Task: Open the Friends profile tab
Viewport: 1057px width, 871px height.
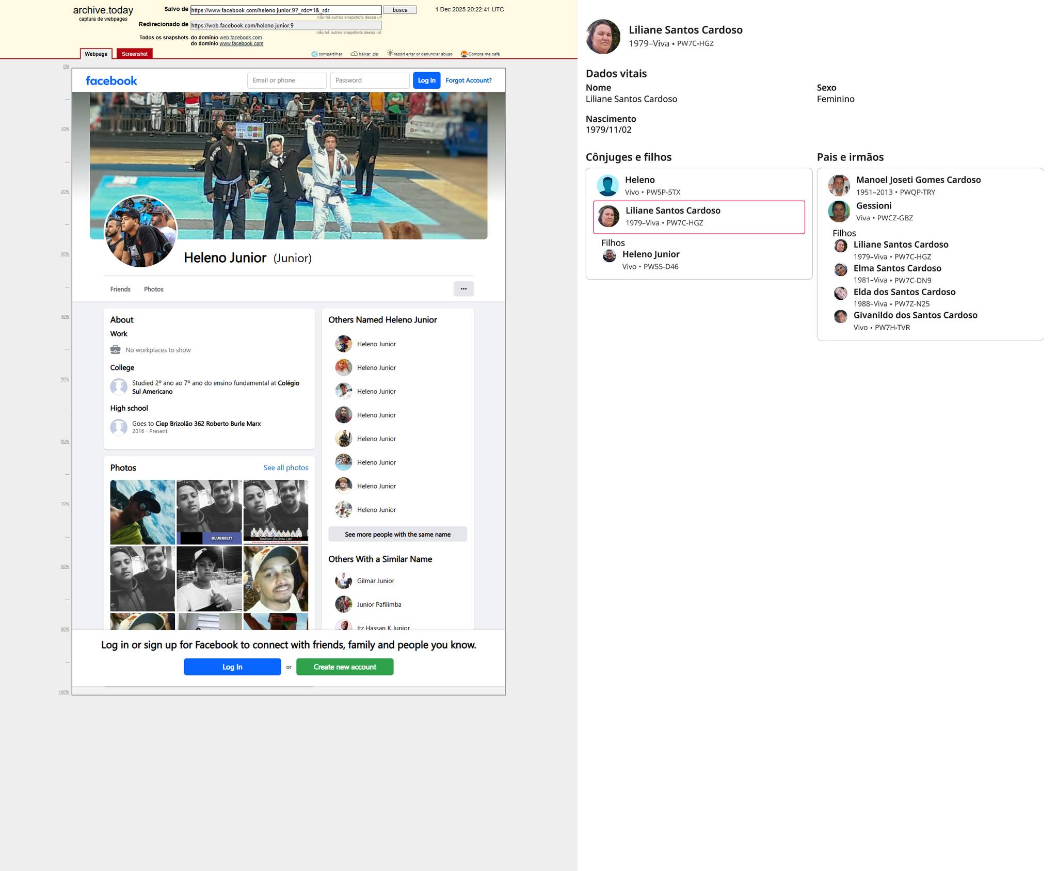Action: point(120,289)
